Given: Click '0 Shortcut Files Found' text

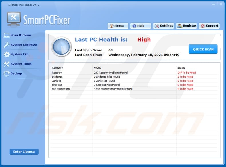Looking at the screenshot, I should [107, 85].
